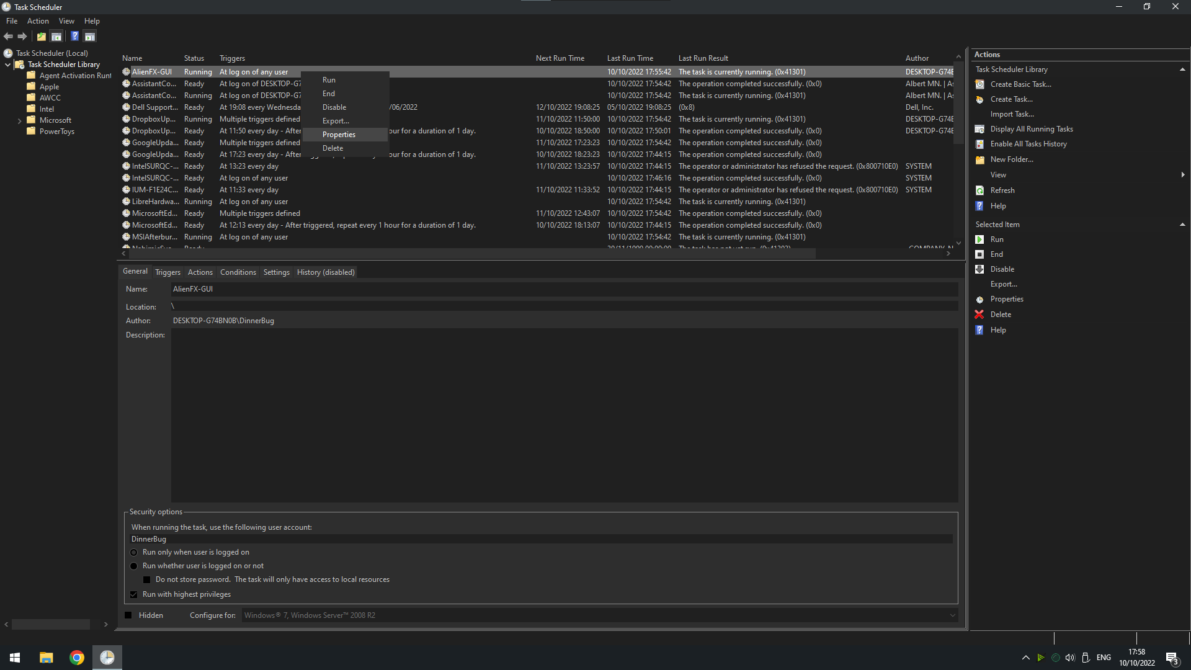Open Display All Running Tasks
Image resolution: width=1191 pixels, height=670 pixels.
coord(1031,128)
